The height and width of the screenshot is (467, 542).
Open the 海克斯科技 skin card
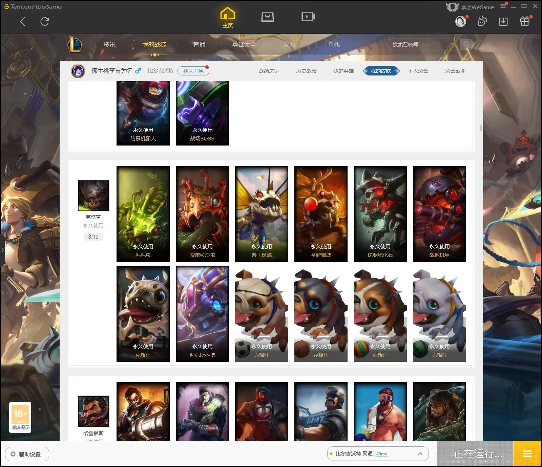click(x=202, y=314)
